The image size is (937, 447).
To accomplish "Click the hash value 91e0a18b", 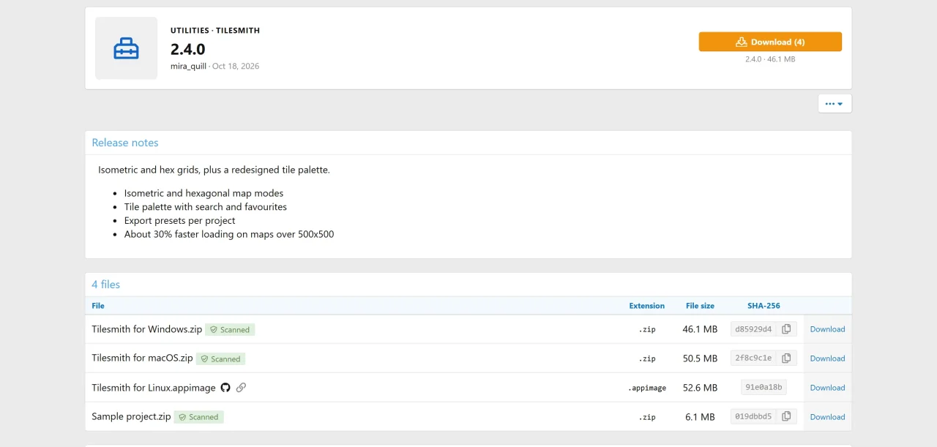I will click(764, 388).
